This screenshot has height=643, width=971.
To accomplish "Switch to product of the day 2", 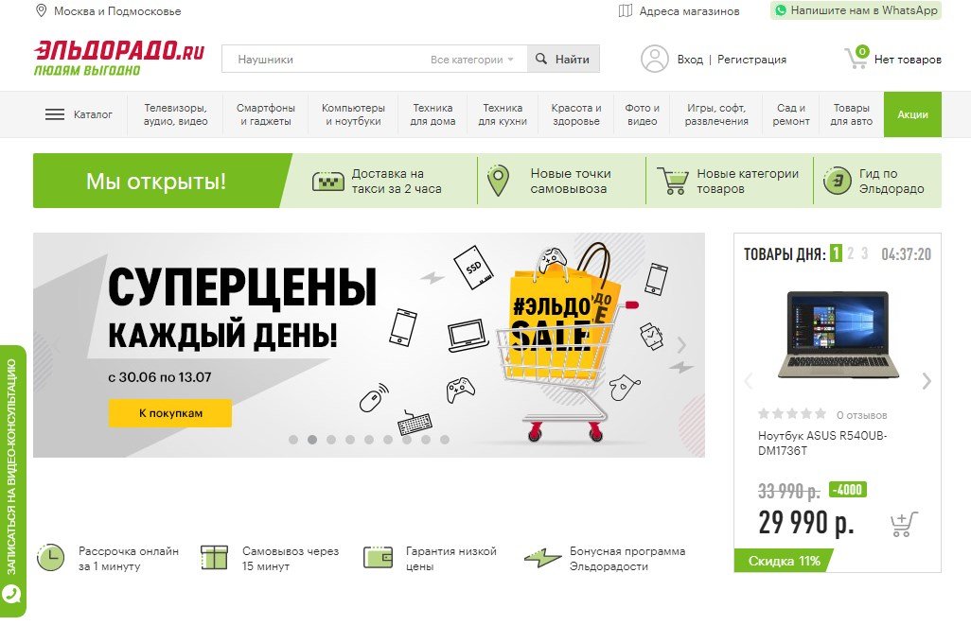I will [x=851, y=253].
